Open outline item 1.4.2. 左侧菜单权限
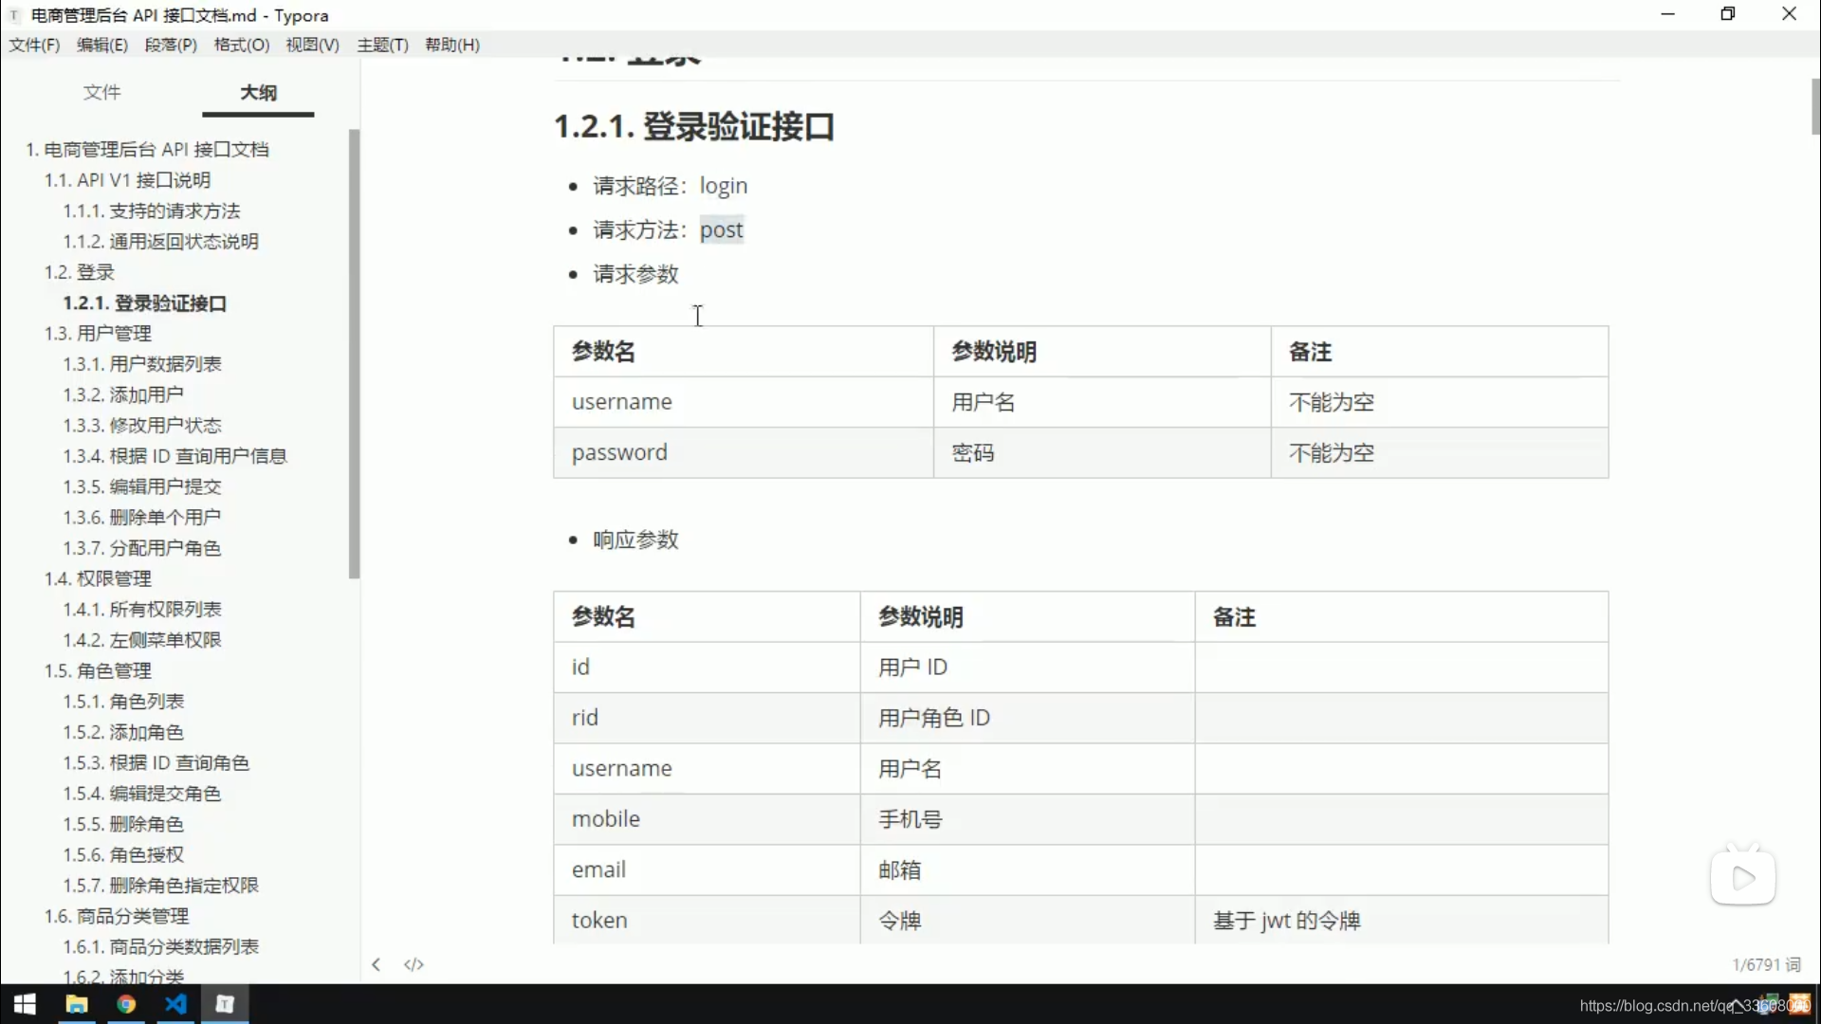 pyautogui.click(x=142, y=640)
